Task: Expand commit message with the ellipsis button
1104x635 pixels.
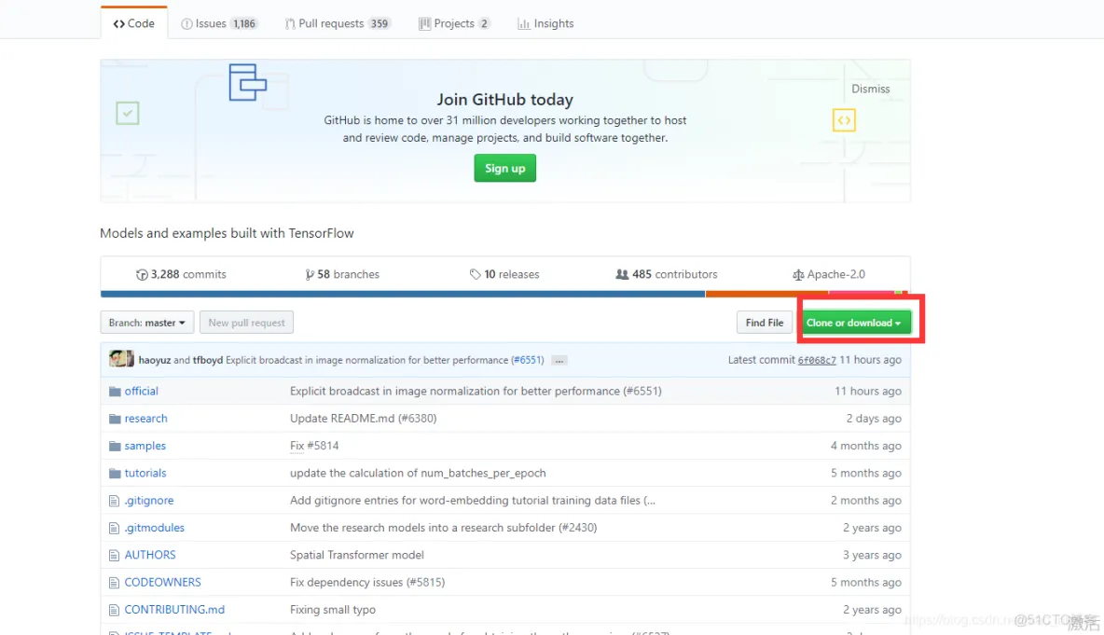Action: coord(559,361)
